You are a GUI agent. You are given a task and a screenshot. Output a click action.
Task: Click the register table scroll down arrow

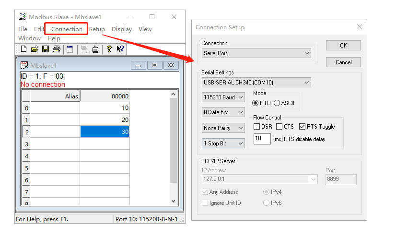click(x=173, y=201)
